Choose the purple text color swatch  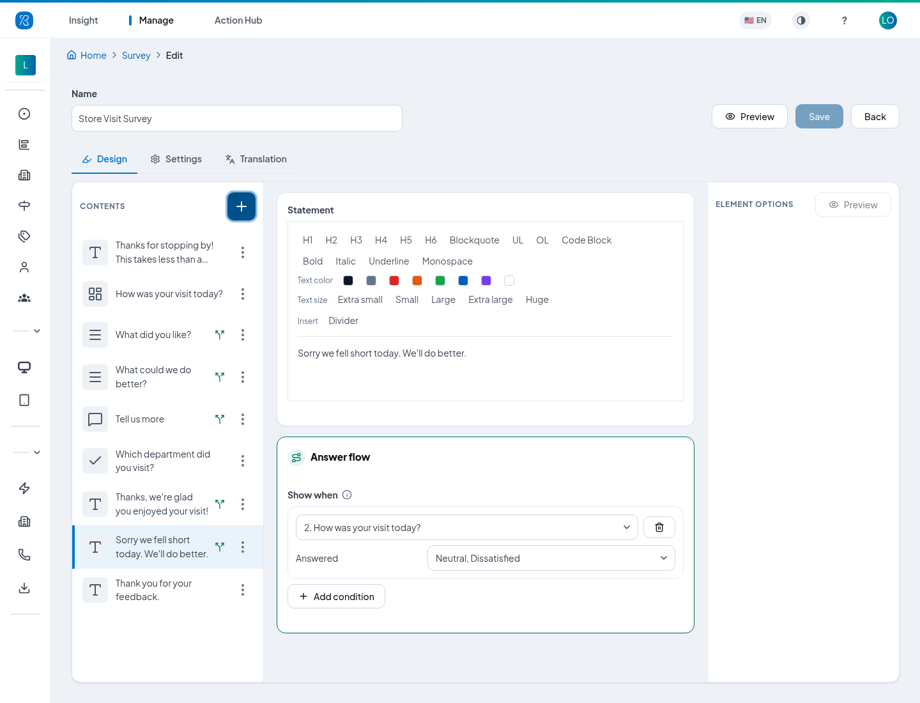(486, 281)
